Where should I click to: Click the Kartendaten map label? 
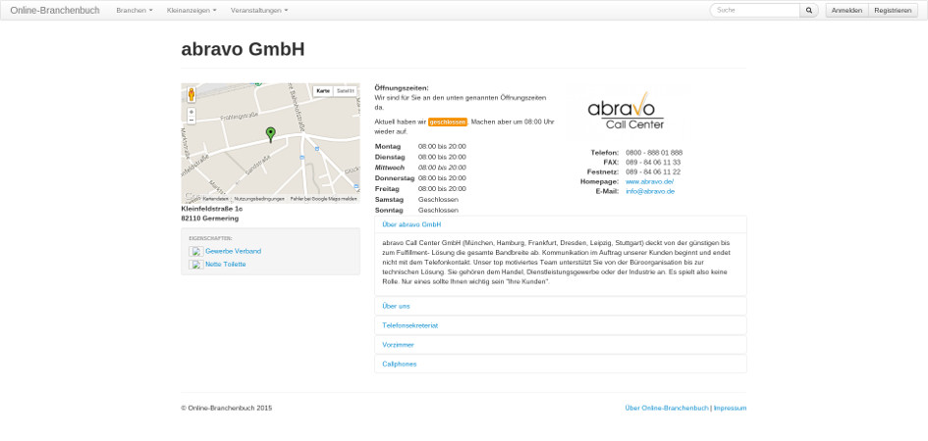click(x=215, y=199)
